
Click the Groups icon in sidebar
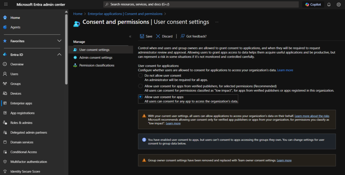pos(5,84)
